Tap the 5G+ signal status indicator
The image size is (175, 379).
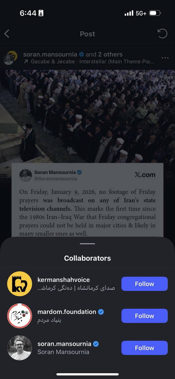(x=141, y=13)
